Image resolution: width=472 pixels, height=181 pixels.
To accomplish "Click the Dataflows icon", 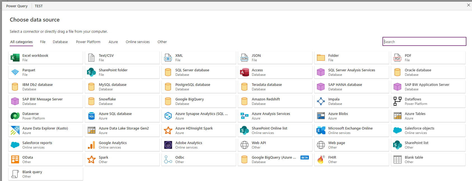I will click(397, 101).
